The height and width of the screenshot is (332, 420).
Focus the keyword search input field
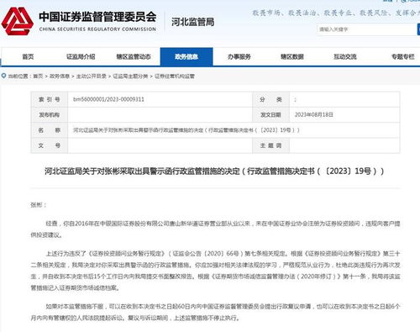(367, 29)
